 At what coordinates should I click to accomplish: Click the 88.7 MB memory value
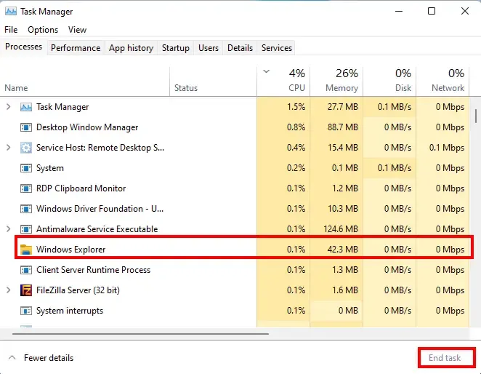pyautogui.click(x=343, y=127)
